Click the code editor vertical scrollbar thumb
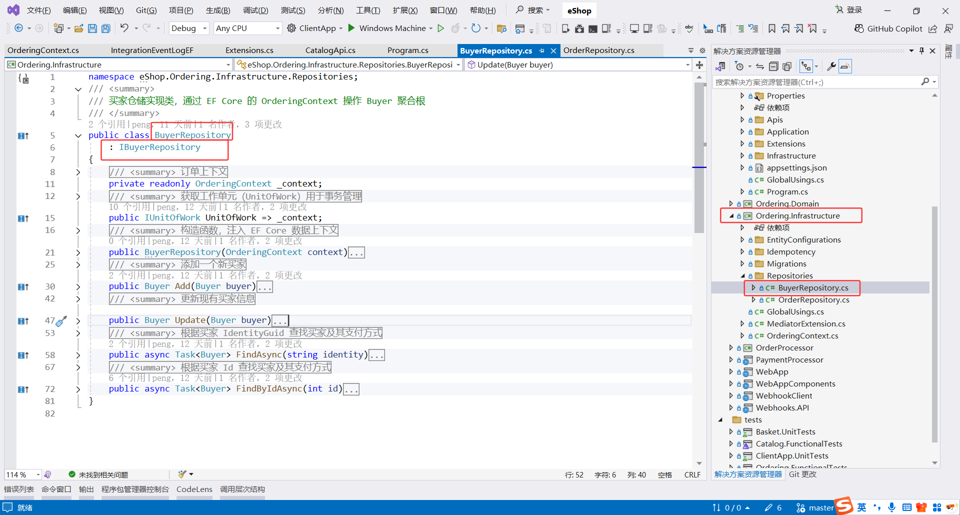This screenshot has width=960, height=515. 699,158
